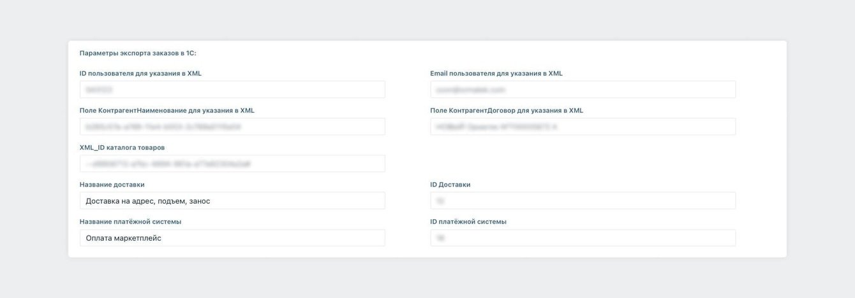855x298 pixels.
Task: Click the 'ID Доставки' input field
Action: coord(583,201)
